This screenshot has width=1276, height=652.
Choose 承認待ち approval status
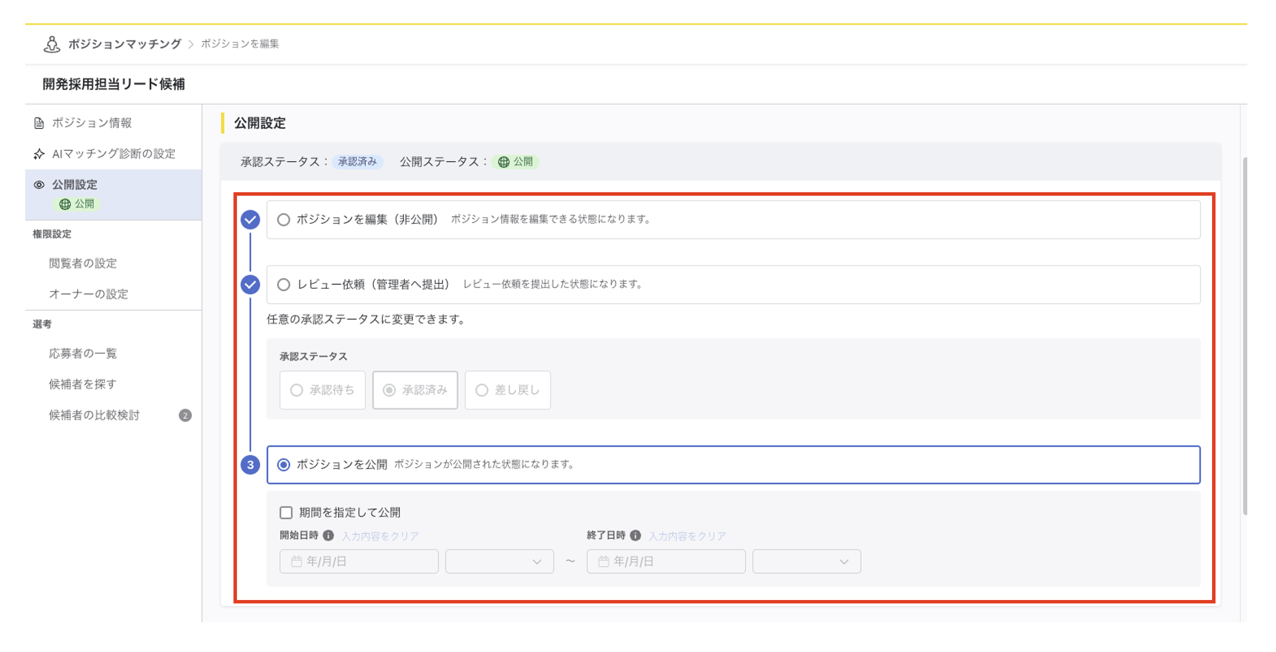pos(322,390)
